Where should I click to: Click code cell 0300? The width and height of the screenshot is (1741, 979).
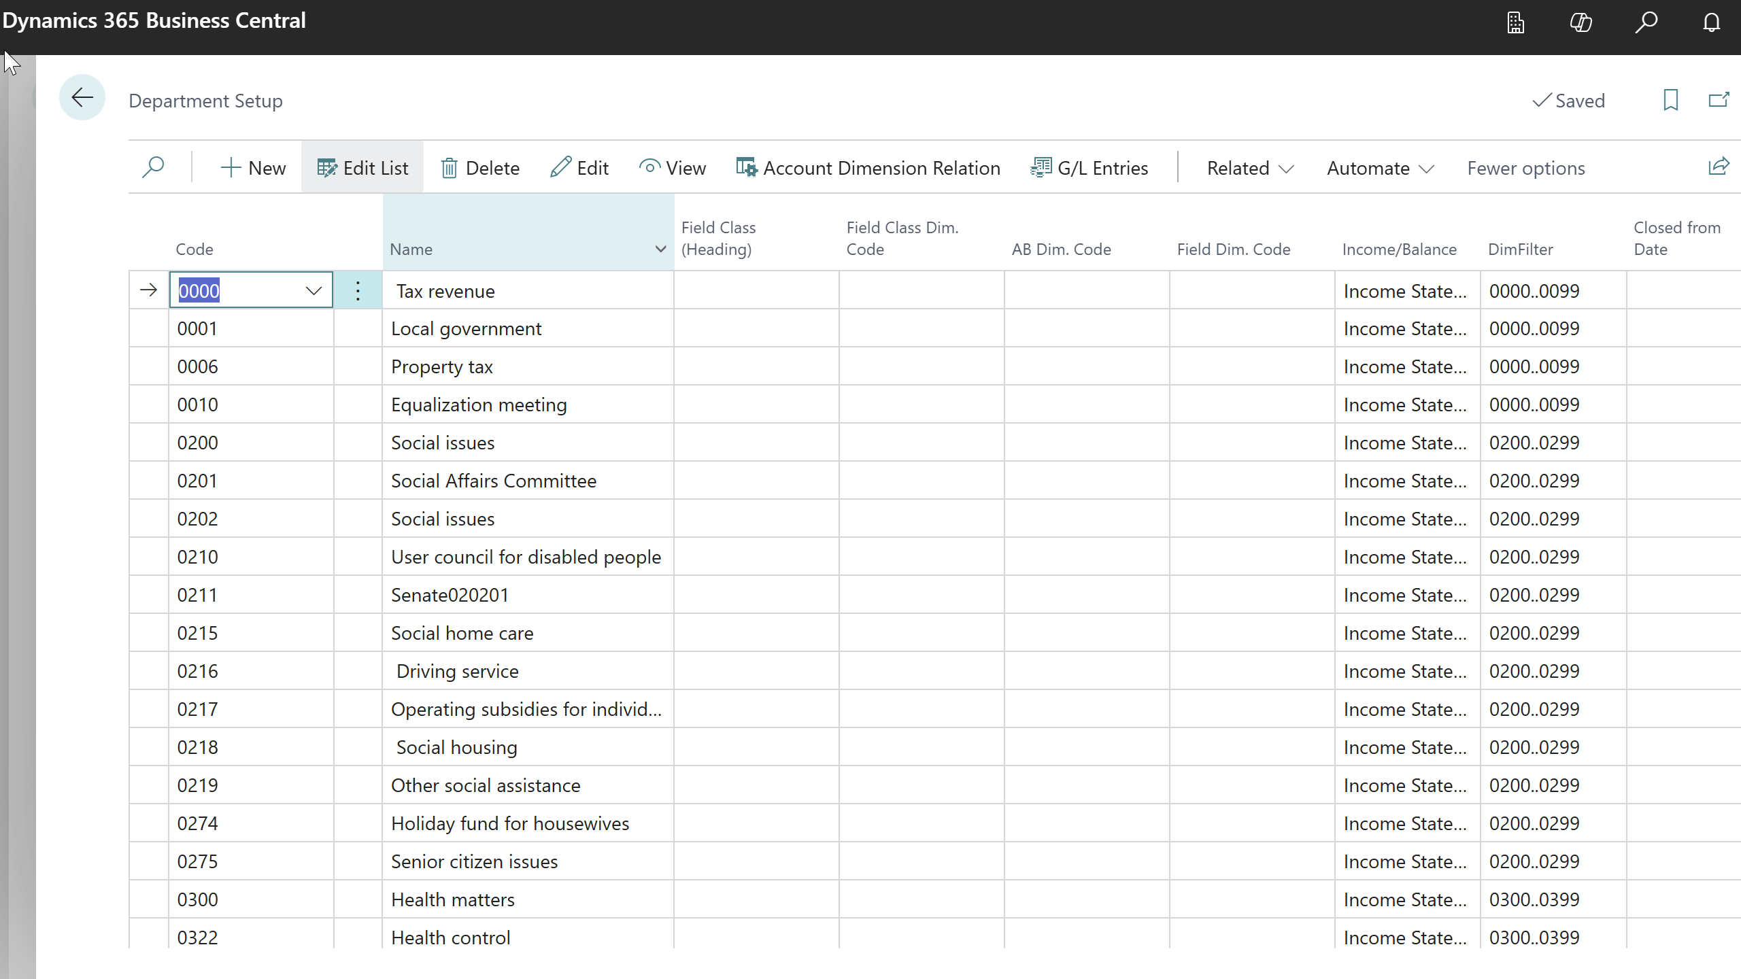click(251, 900)
